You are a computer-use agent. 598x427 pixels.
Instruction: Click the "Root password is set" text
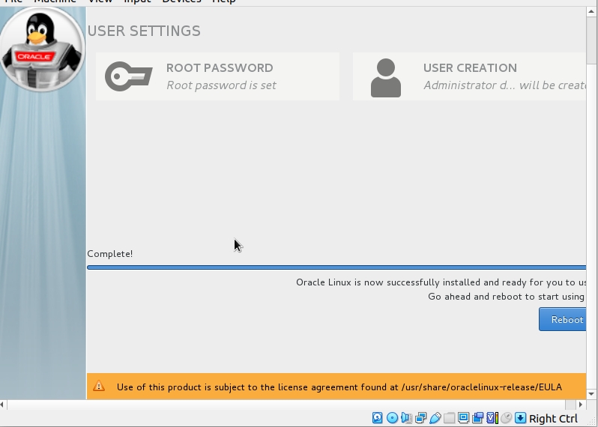point(221,85)
